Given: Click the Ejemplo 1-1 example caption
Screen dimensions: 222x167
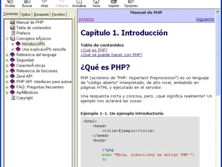Looking at the screenshot, I should (x=122, y=114).
